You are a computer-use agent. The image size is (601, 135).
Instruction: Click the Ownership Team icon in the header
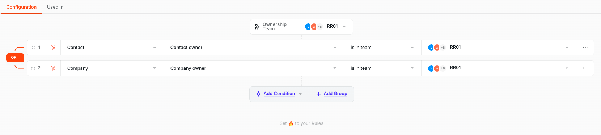[257, 27]
